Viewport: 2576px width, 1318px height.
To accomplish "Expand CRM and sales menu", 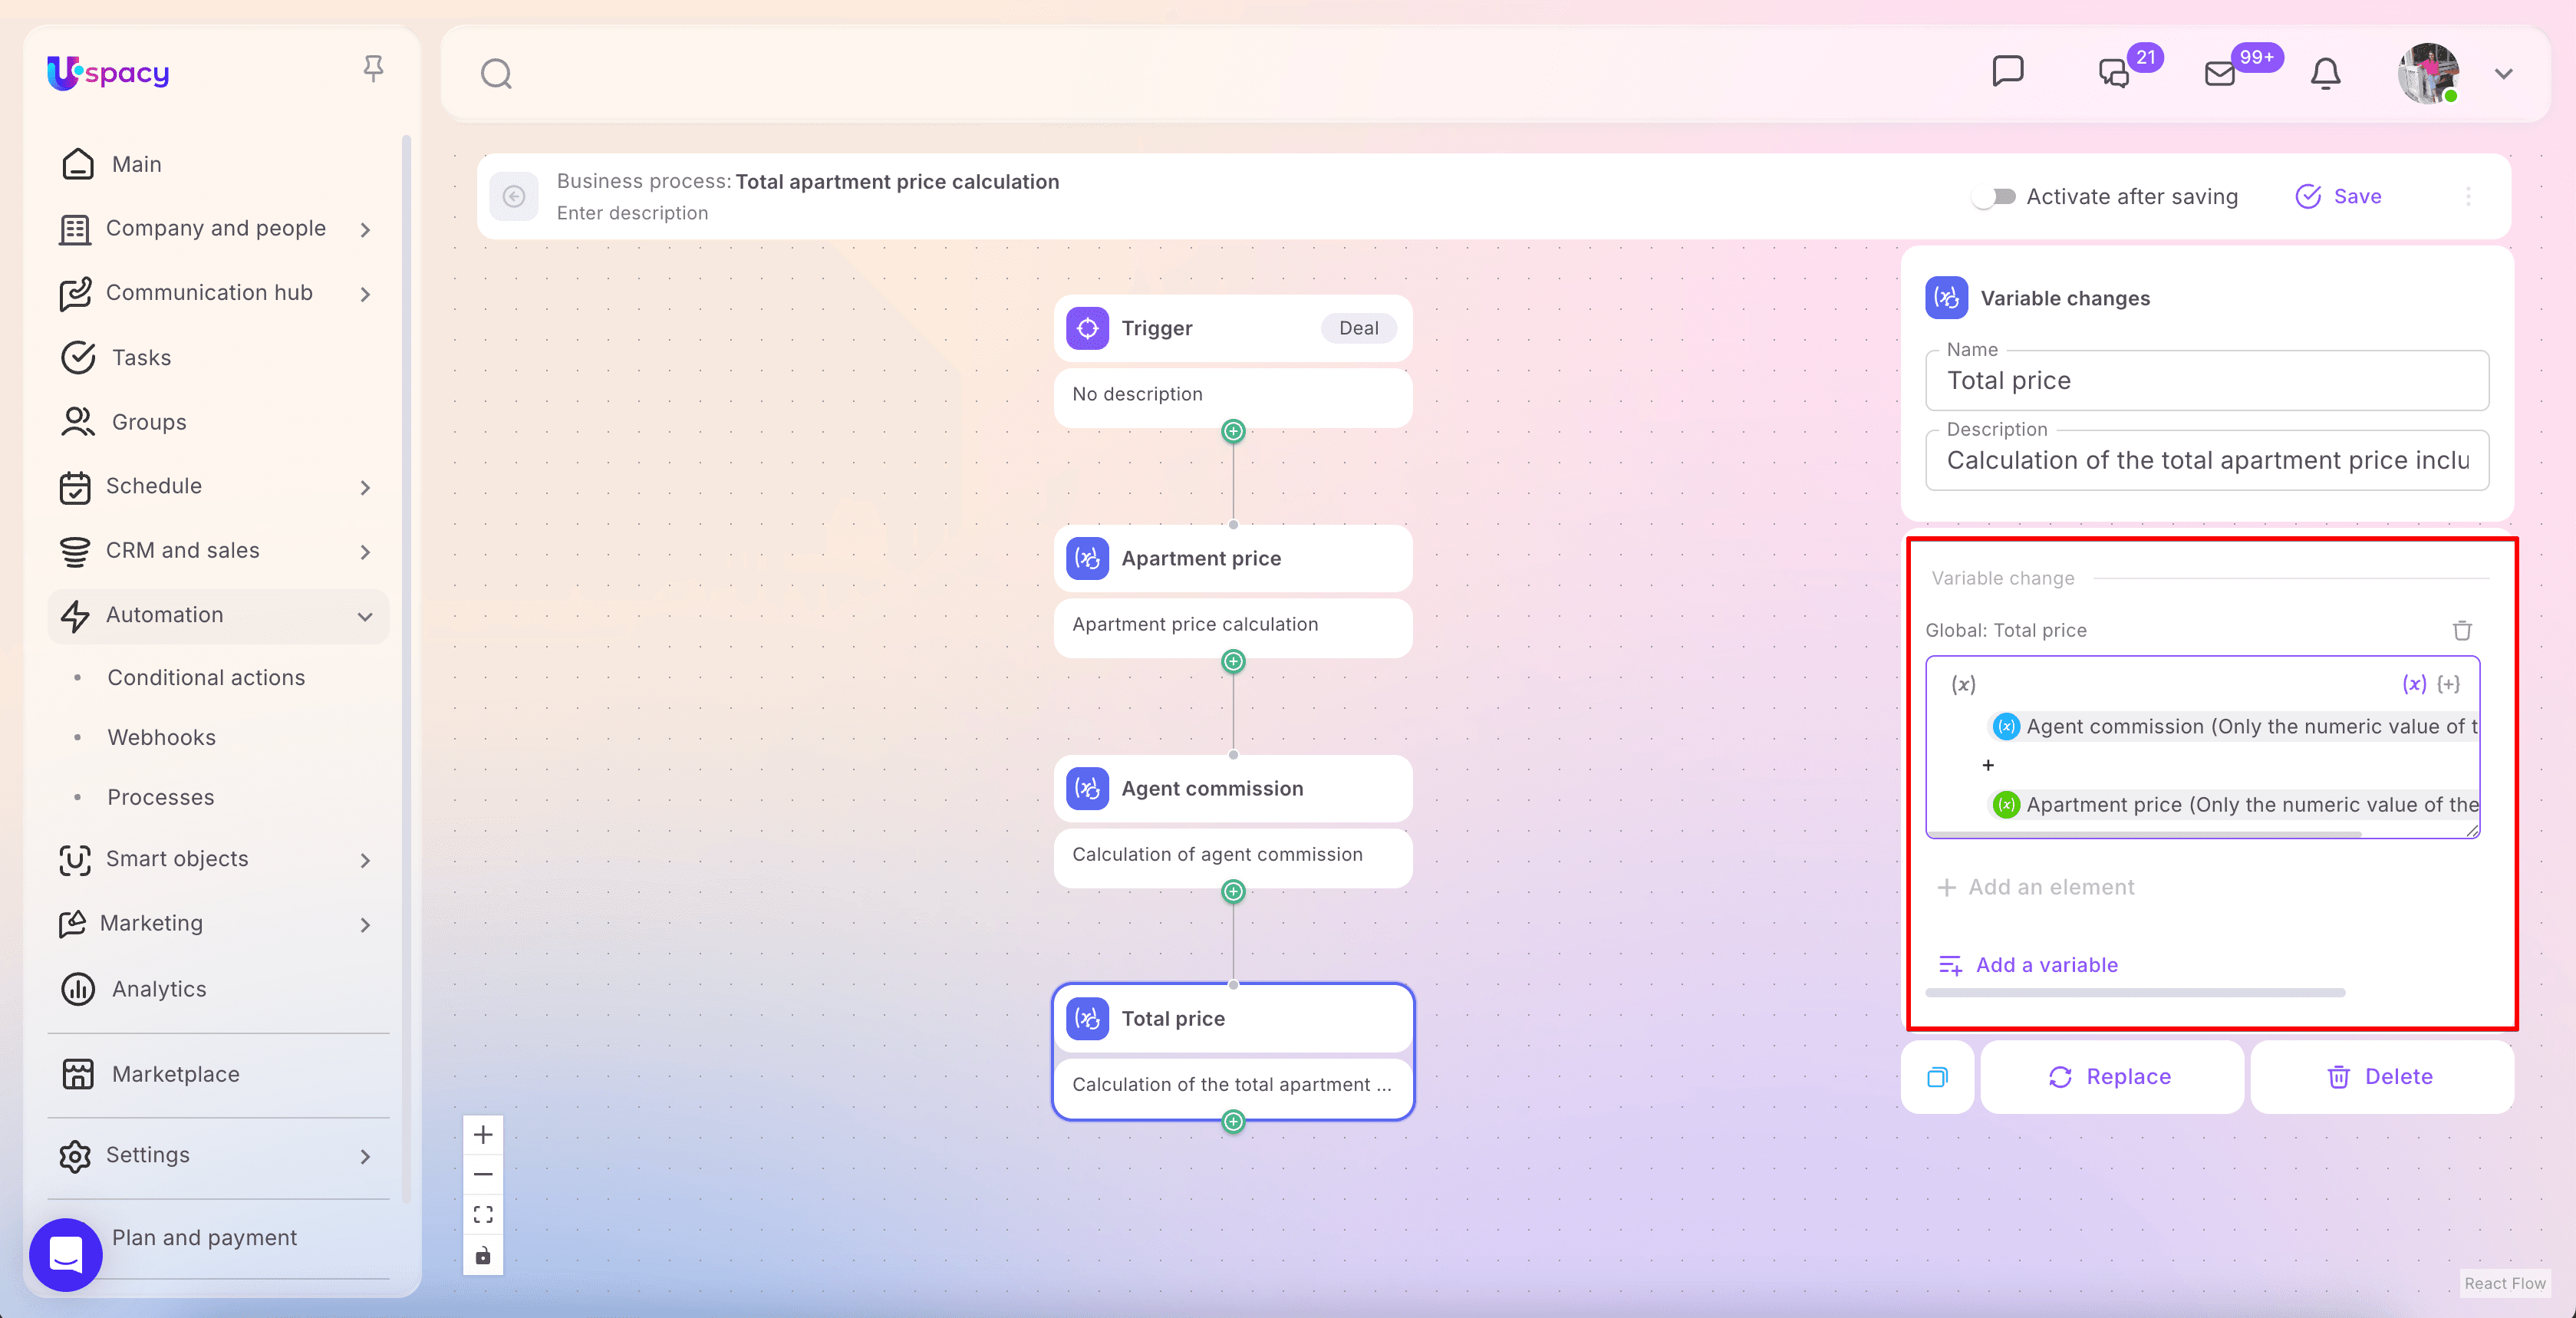I will click(218, 551).
